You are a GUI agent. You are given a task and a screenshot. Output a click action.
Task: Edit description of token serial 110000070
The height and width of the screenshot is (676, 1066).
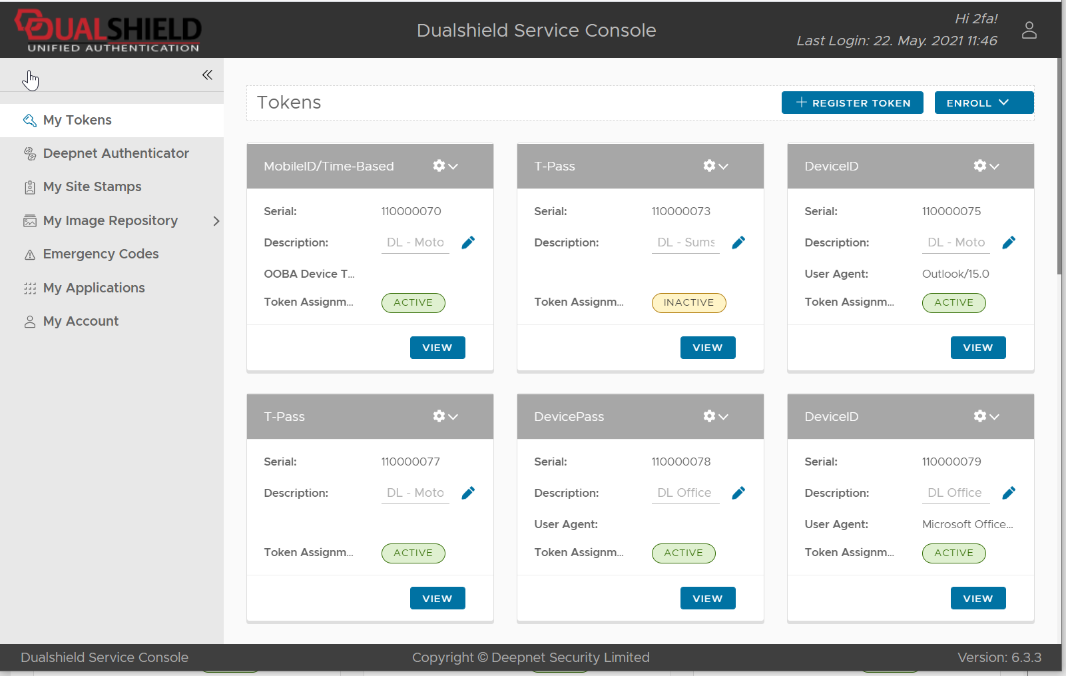pos(468,242)
